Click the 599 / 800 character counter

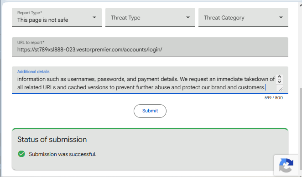click(x=274, y=98)
